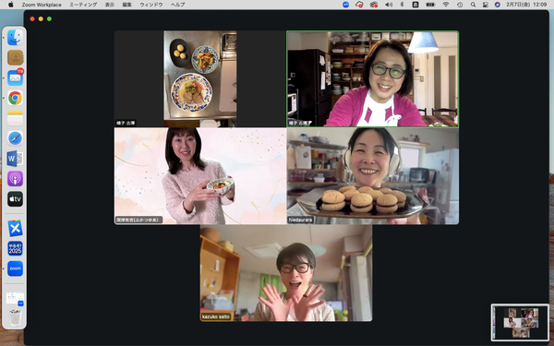Open the Bluetooth menu bar icon
This screenshot has height=346, width=554.
[x=402, y=5]
